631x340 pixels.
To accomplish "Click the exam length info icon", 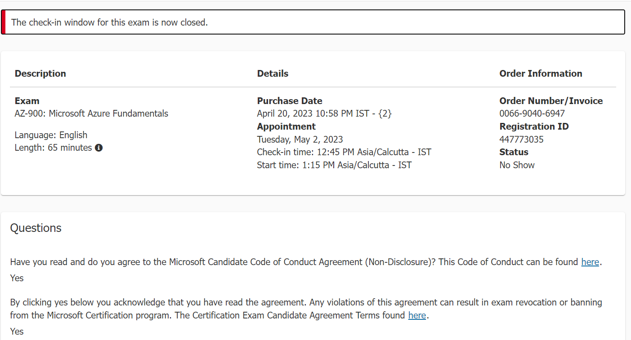I will tap(99, 147).
